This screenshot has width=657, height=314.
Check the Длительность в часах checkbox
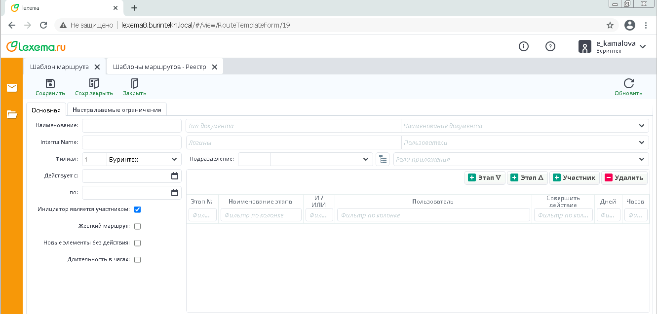pyautogui.click(x=138, y=260)
